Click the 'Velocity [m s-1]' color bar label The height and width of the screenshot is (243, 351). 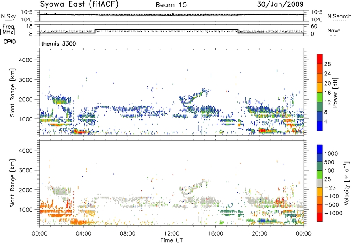347,183
